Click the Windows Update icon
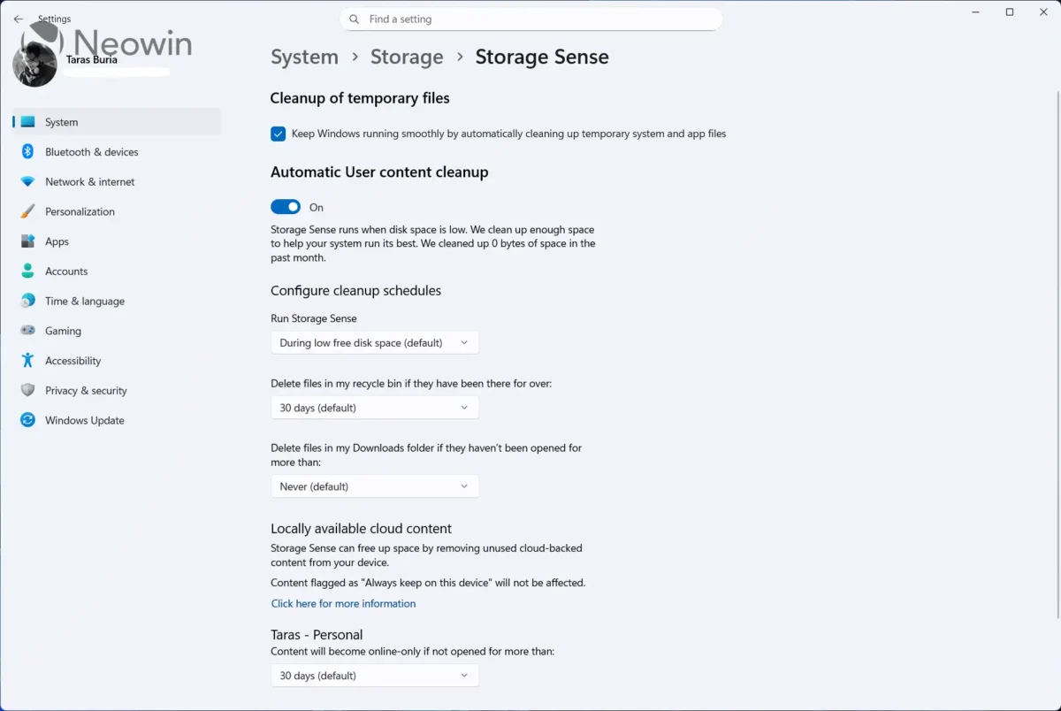Viewport: 1061px width, 711px height. coord(27,420)
